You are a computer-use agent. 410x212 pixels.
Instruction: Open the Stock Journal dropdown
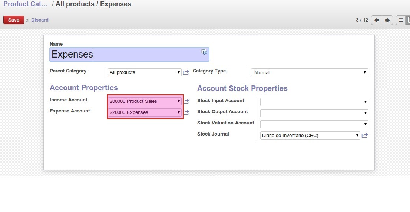pos(310,136)
